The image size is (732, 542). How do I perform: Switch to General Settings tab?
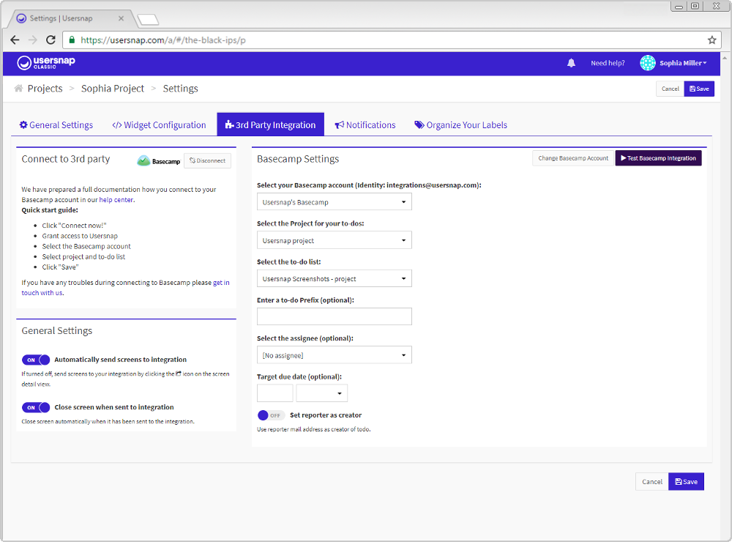(56, 125)
